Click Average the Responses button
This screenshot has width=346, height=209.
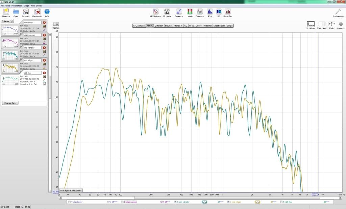pyautogui.click(x=71, y=190)
